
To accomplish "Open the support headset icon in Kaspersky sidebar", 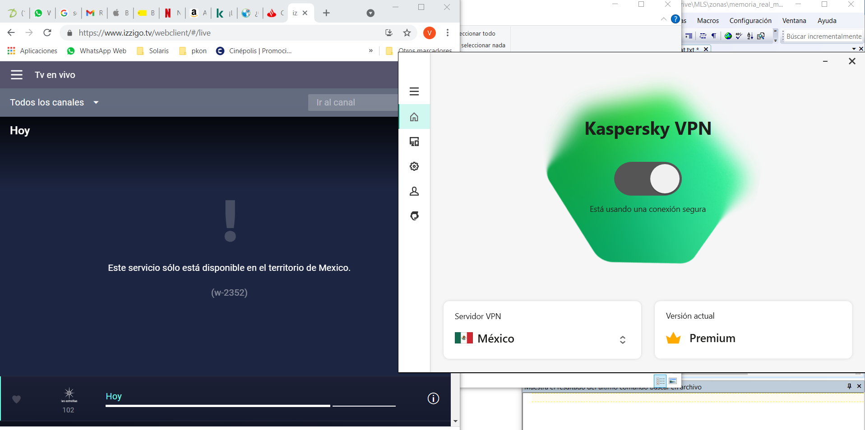I will coord(414,216).
